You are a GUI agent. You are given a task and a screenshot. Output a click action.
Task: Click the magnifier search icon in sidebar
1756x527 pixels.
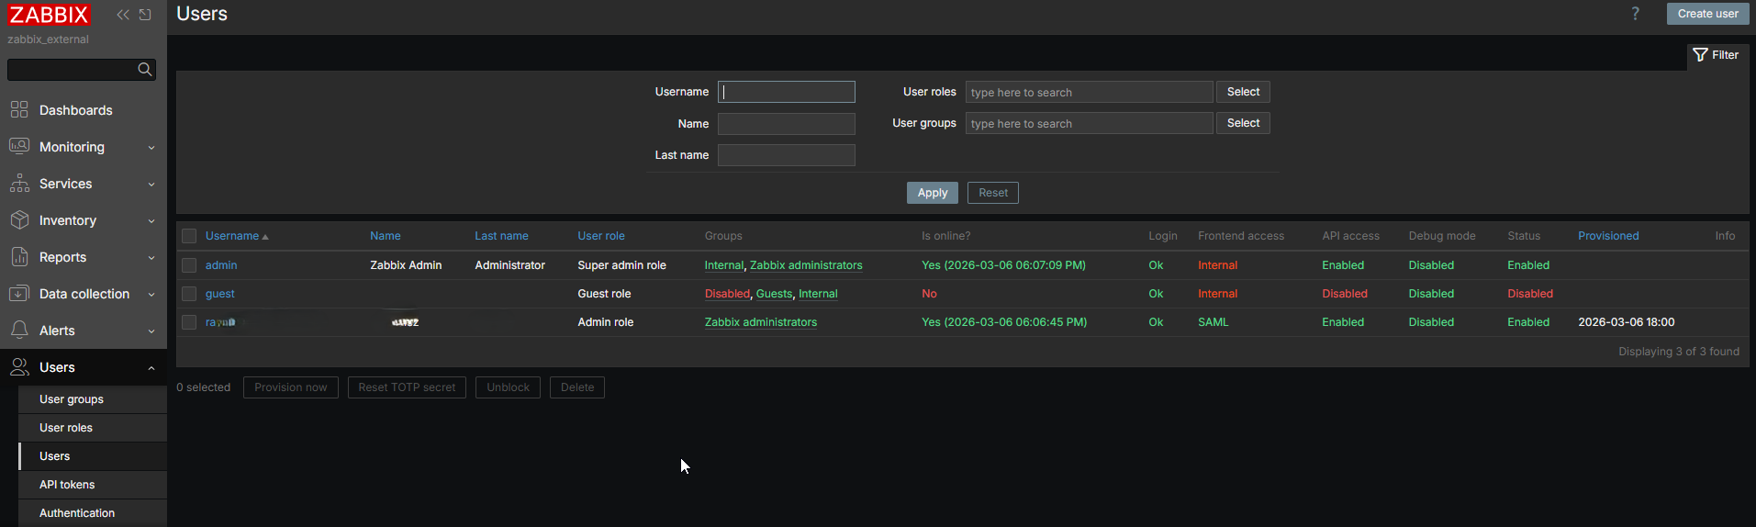pyautogui.click(x=144, y=70)
